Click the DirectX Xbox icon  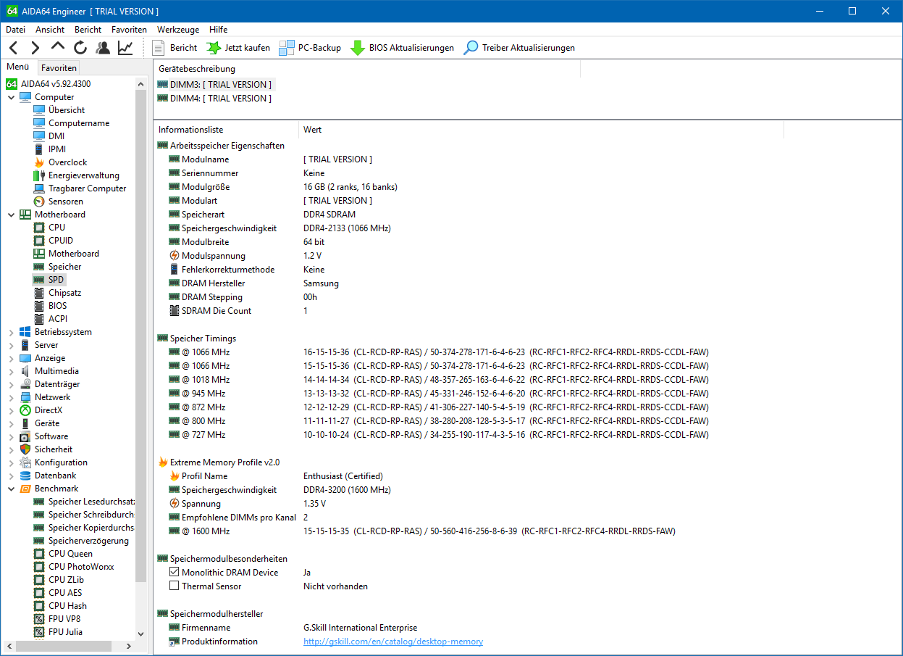tap(25, 410)
